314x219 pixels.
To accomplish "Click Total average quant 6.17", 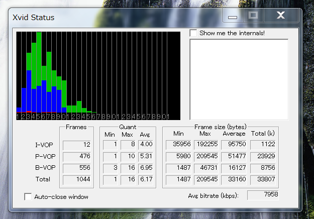I will (x=146, y=180).
